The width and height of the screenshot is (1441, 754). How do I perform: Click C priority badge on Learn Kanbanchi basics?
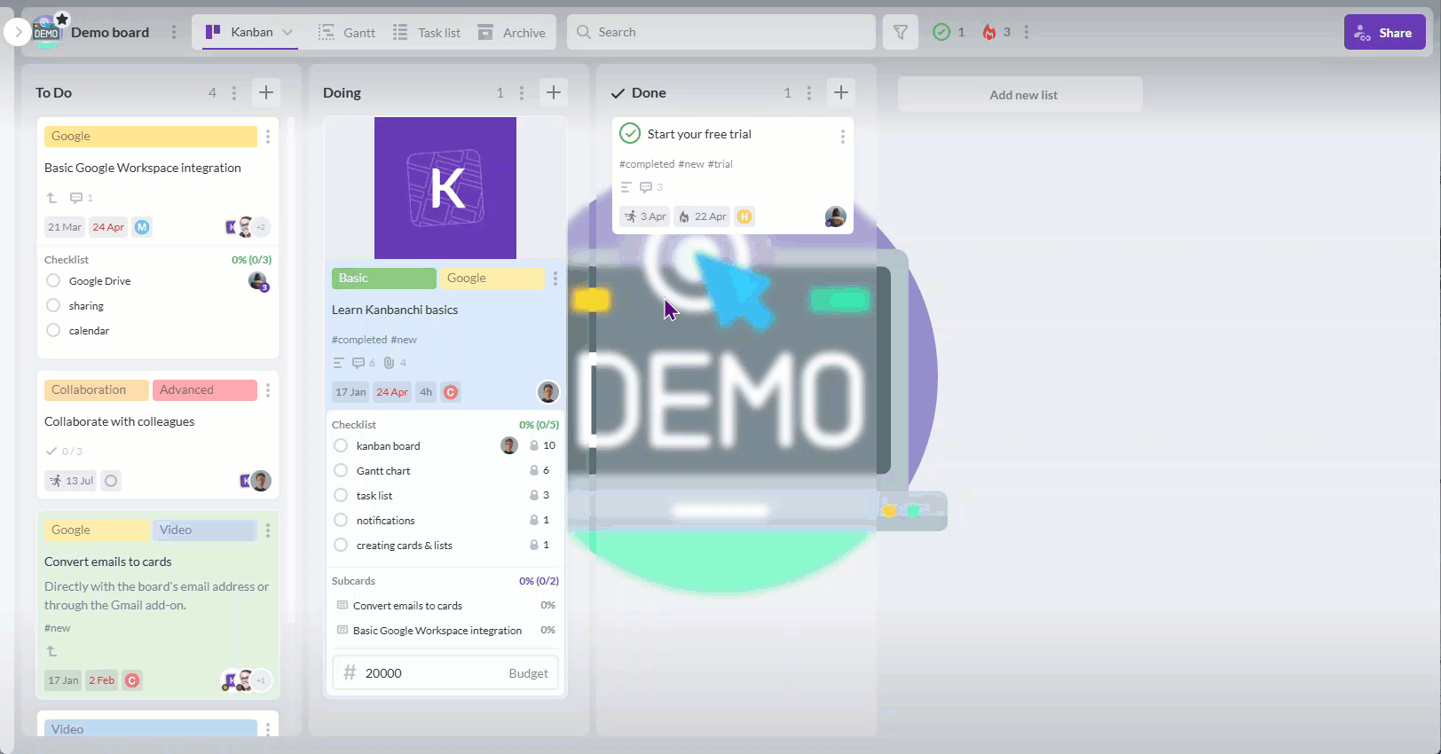[x=451, y=392]
